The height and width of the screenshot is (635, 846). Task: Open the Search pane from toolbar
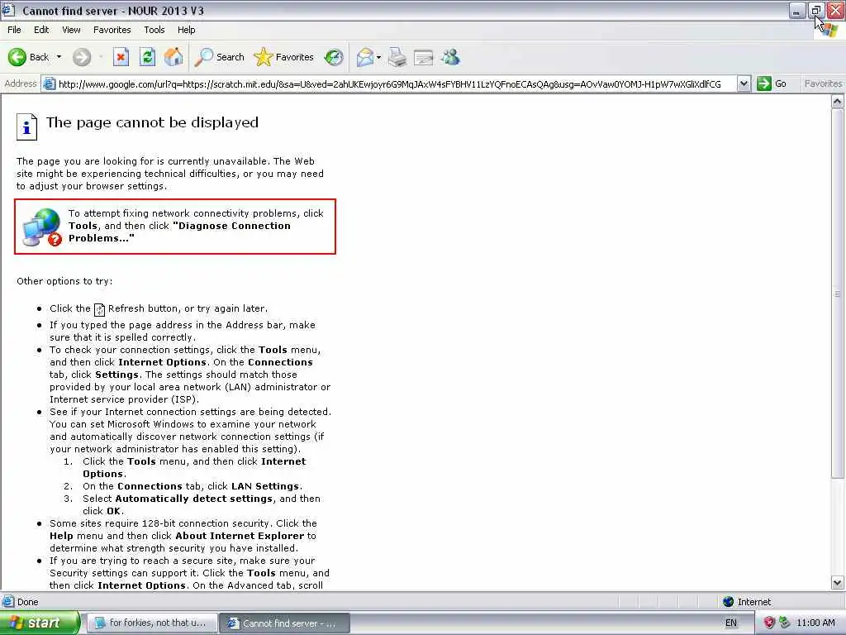219,57
